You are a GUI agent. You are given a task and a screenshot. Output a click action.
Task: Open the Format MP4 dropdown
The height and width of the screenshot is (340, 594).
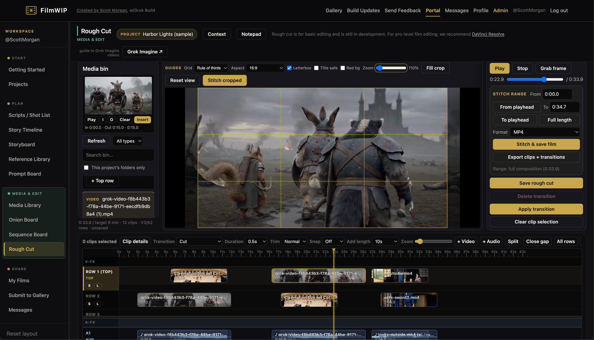(x=545, y=132)
